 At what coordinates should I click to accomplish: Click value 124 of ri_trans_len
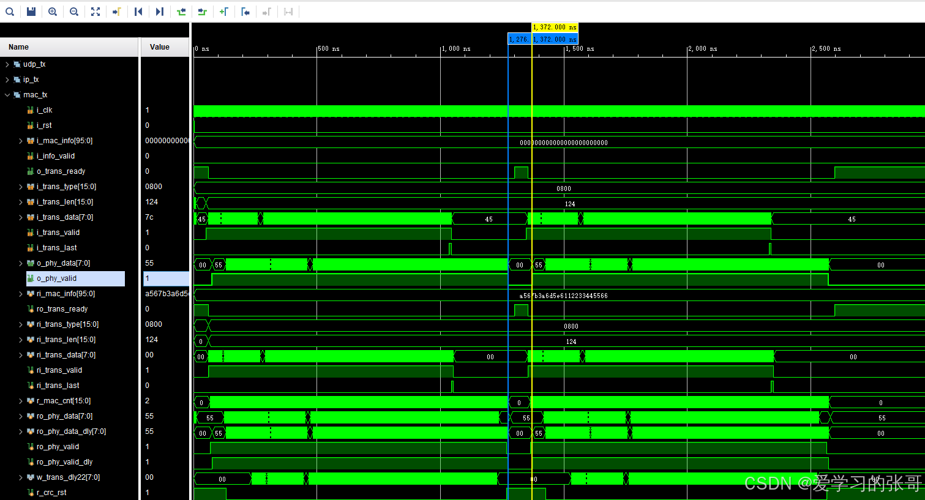(x=151, y=340)
